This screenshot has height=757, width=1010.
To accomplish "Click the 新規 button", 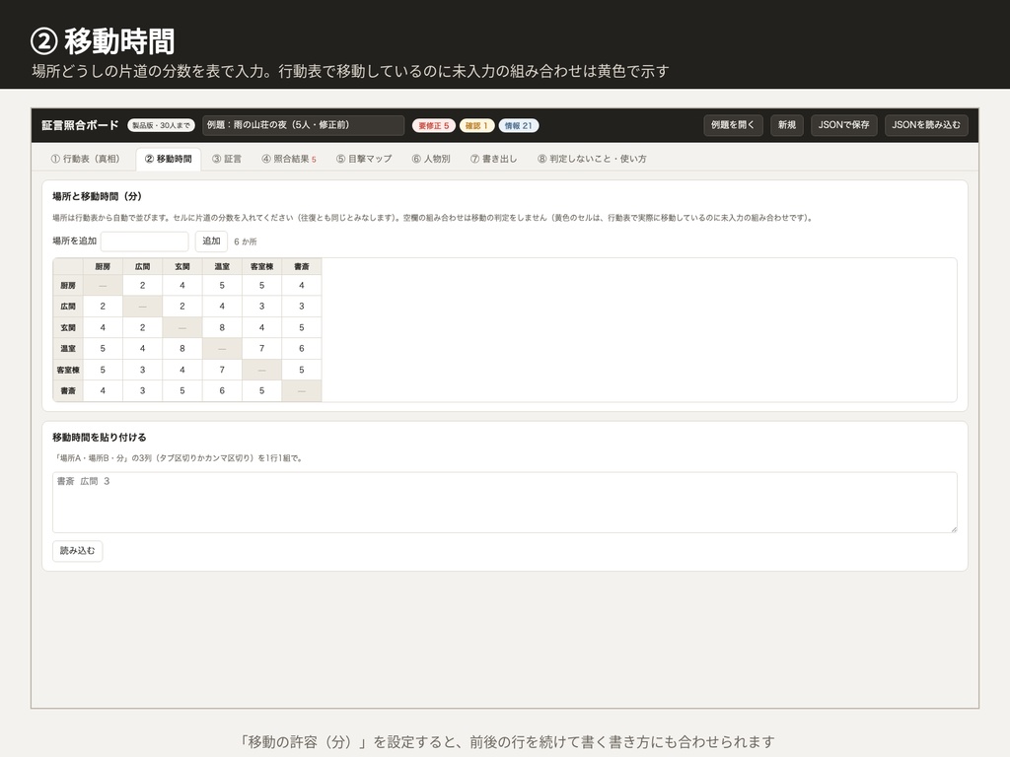I will coord(786,125).
